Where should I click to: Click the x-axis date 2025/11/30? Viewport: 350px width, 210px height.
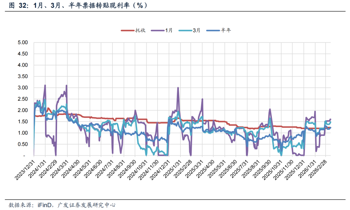tap(283, 170)
